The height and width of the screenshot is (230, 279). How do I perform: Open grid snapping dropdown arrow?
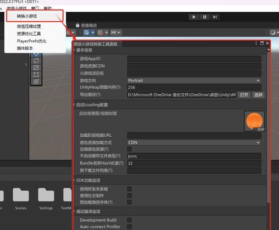coord(93,33)
